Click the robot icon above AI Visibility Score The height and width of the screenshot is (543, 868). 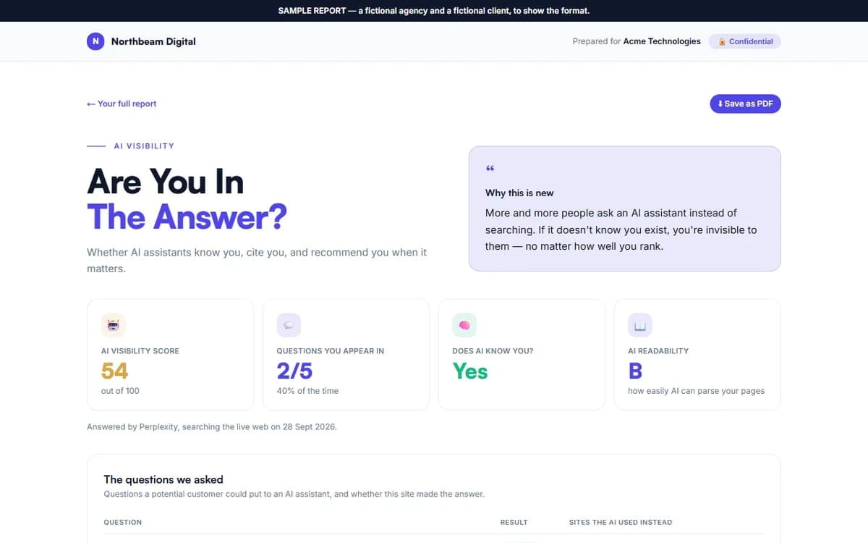(x=113, y=325)
